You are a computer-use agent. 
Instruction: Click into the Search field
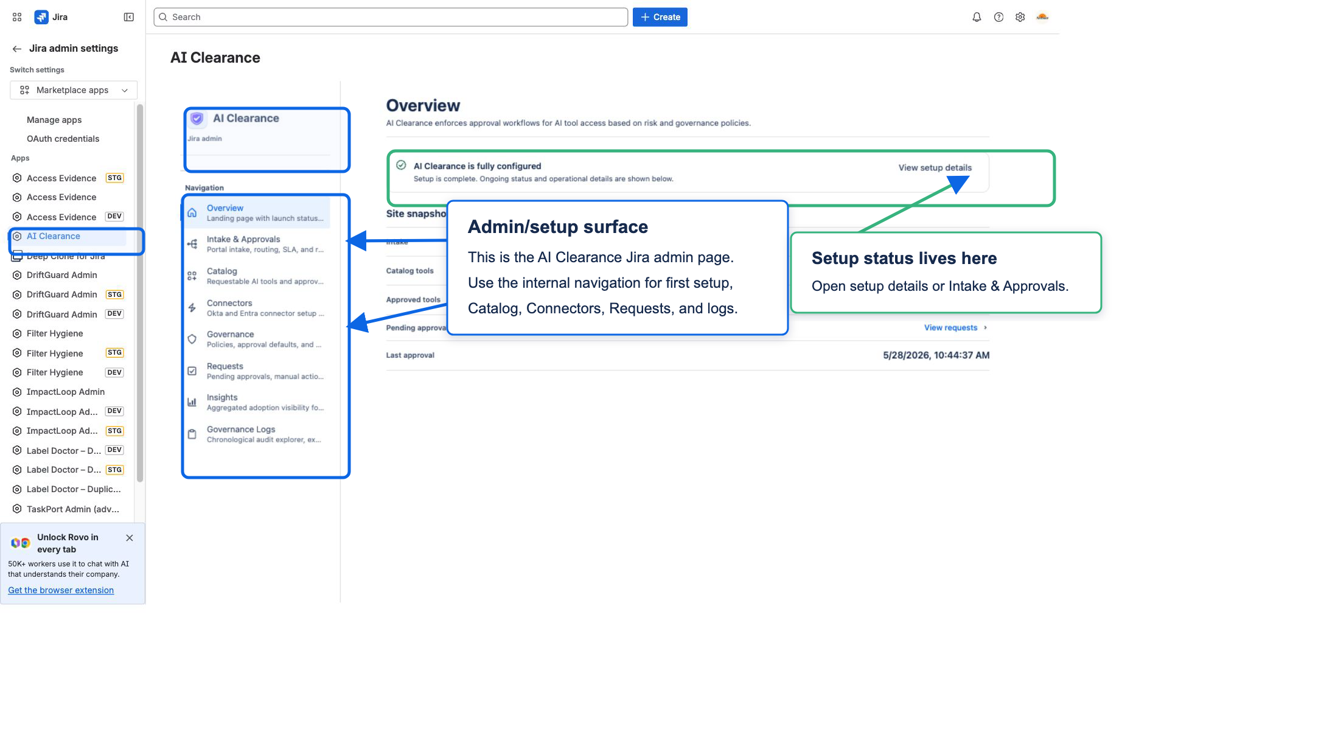click(391, 17)
